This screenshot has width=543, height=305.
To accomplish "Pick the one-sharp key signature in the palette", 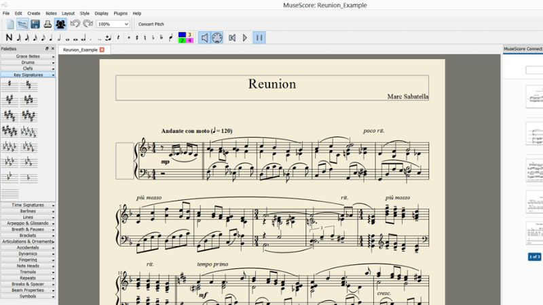I will pos(10,85).
